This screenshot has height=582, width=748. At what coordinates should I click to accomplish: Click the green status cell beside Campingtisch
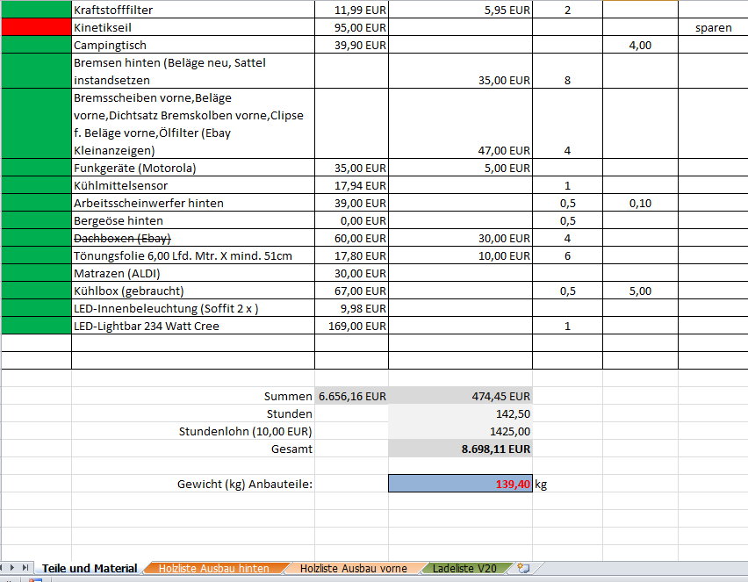[x=36, y=45]
